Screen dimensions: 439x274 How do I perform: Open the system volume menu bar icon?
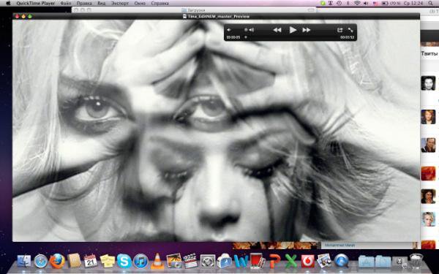pos(366,4)
